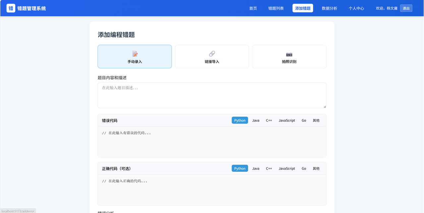Open 添加错题 navigation item
This screenshot has width=424, height=213.
pos(303,8)
